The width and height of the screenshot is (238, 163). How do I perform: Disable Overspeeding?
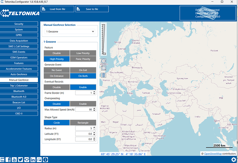pyautogui.click(x=57, y=104)
